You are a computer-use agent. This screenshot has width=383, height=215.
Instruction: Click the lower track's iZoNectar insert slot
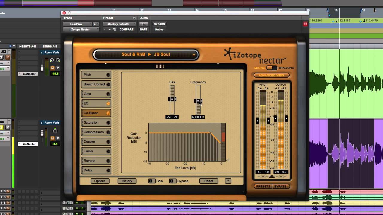tap(28, 144)
